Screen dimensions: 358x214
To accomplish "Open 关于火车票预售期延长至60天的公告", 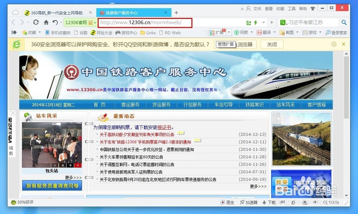I will pos(131,157).
